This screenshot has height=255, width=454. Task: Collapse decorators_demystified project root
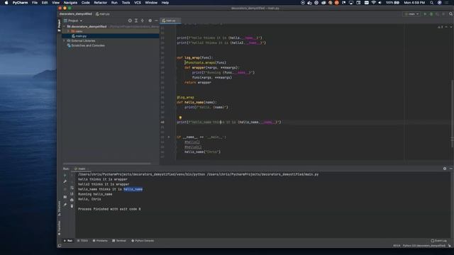point(65,26)
